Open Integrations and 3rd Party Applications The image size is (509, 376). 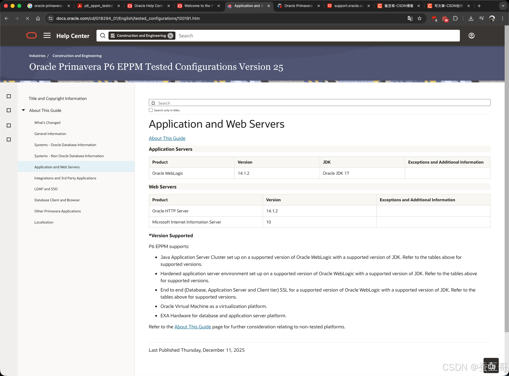coord(65,178)
